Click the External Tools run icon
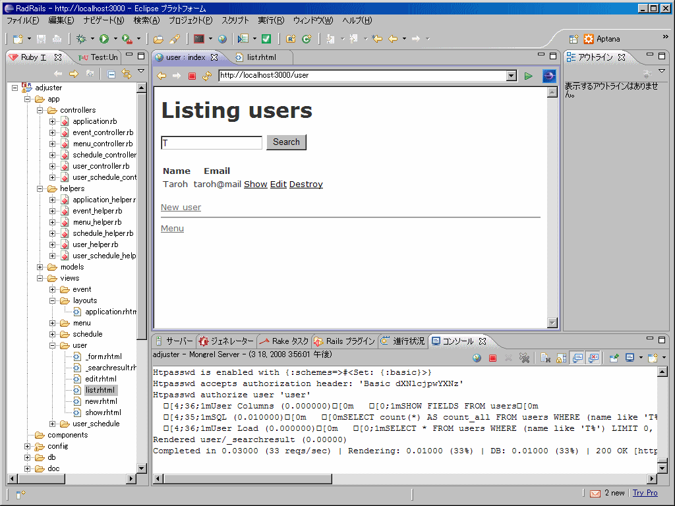Image resolution: width=675 pixels, height=506 pixels. pos(127,39)
